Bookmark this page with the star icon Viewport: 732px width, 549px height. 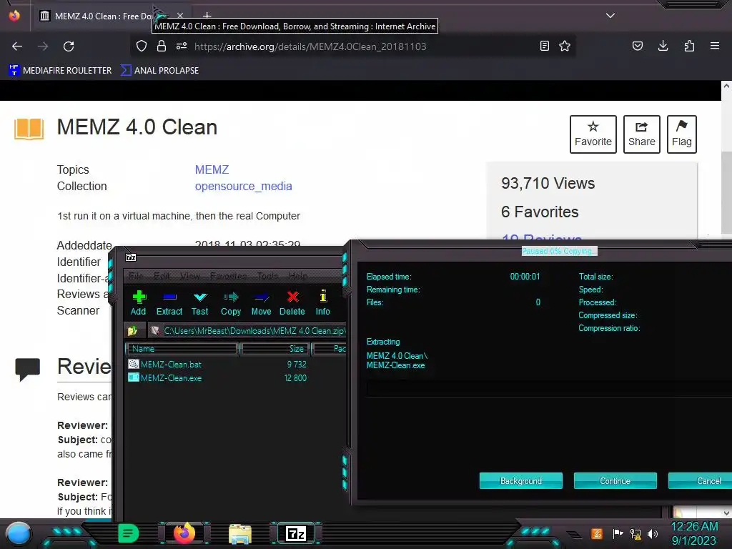(x=565, y=46)
